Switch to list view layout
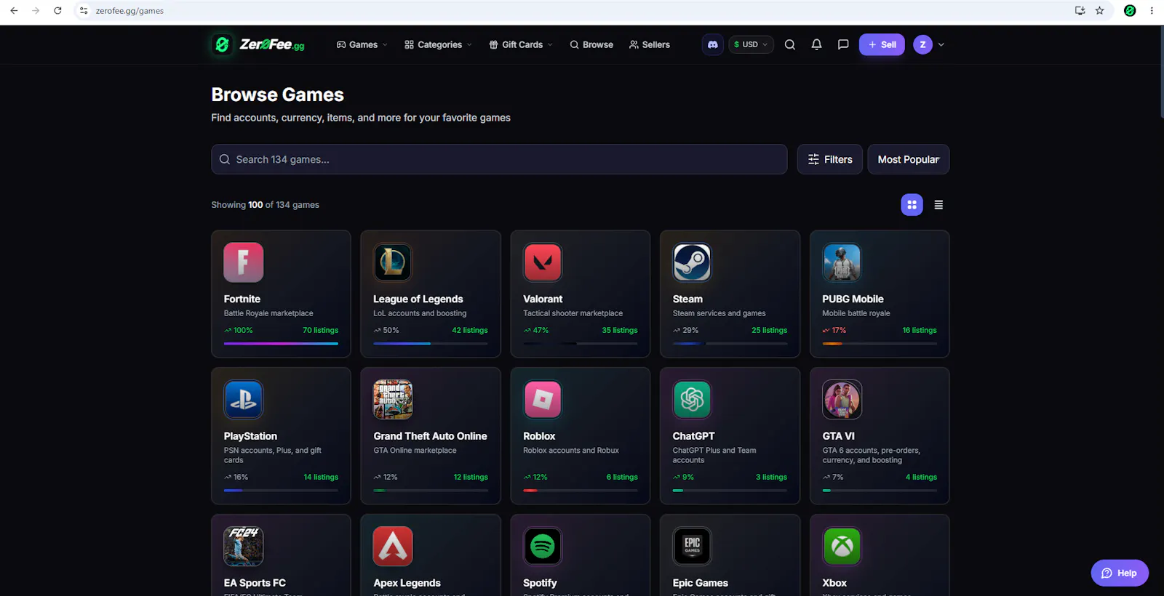 pos(938,205)
